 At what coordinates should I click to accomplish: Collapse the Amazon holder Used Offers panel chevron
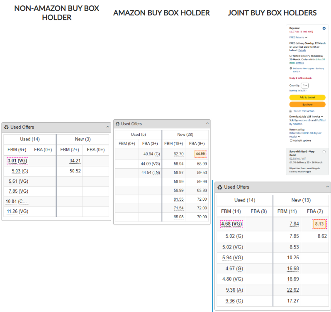(x=207, y=123)
